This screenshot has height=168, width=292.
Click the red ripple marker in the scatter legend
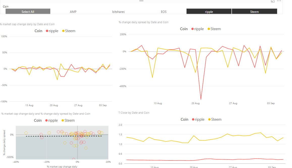click(x=46, y=120)
